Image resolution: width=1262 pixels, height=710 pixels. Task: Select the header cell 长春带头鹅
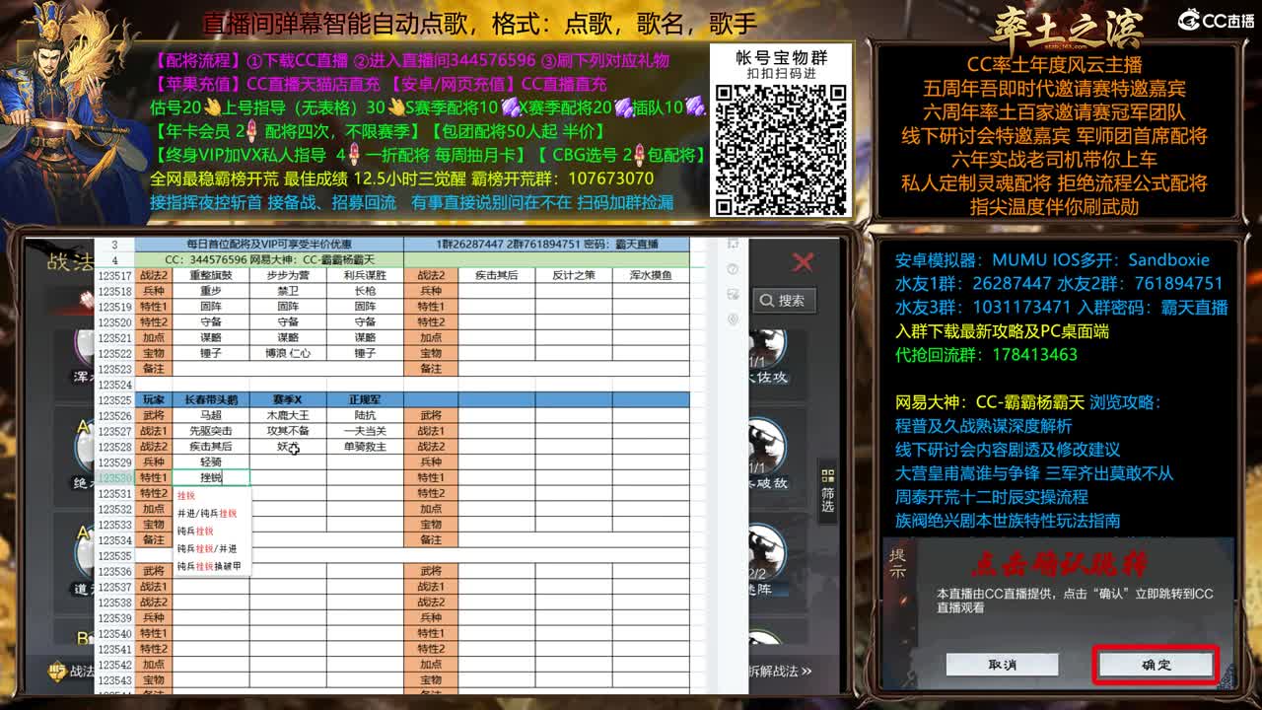[x=211, y=399]
